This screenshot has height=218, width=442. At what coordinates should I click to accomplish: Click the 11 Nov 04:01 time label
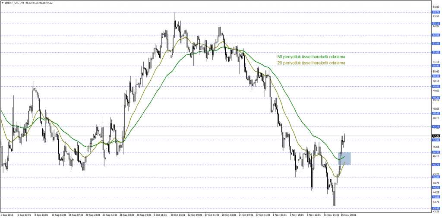click(331, 215)
